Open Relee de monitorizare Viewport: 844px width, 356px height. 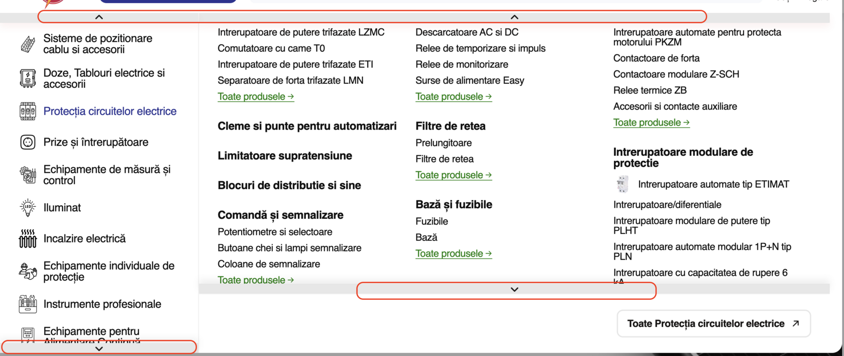(x=462, y=64)
